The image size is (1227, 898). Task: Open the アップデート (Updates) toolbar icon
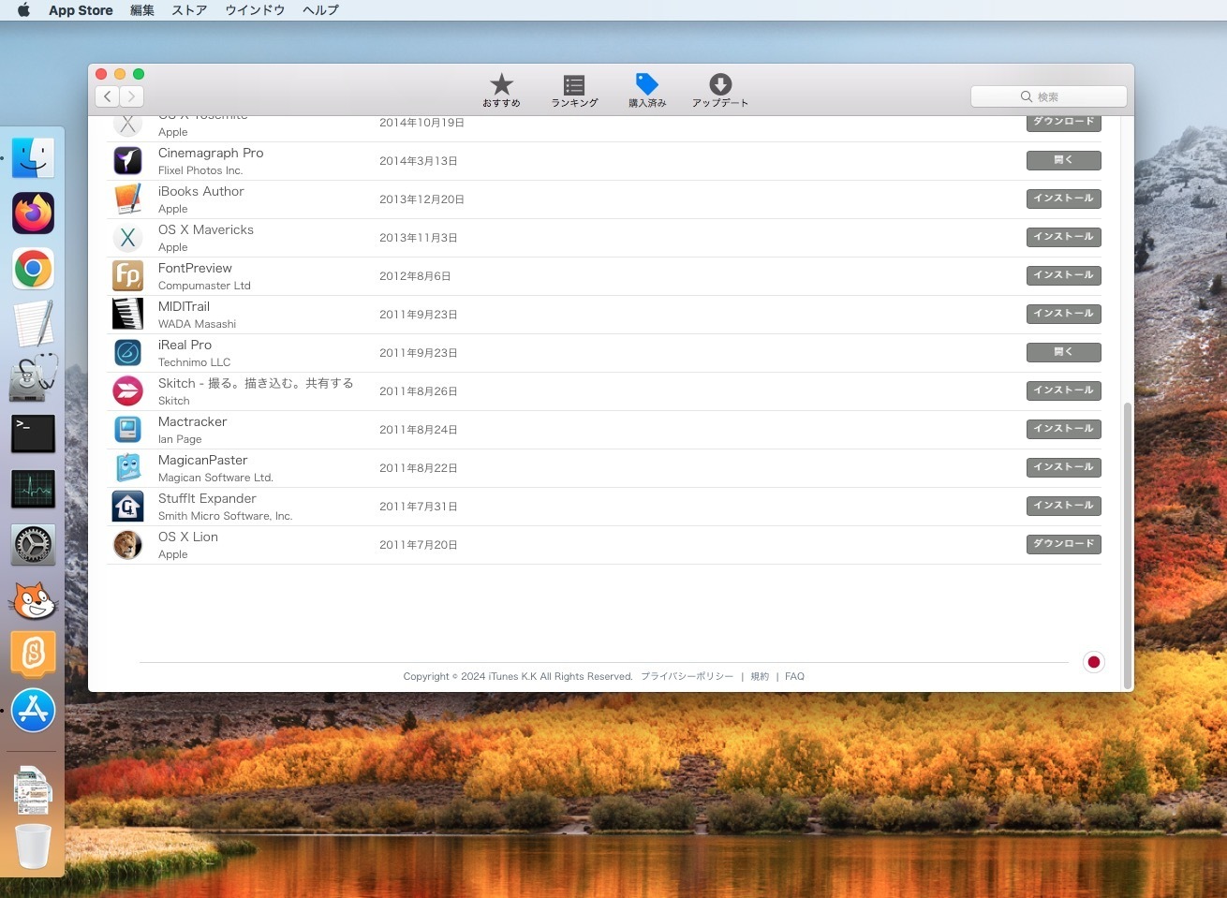(x=719, y=85)
